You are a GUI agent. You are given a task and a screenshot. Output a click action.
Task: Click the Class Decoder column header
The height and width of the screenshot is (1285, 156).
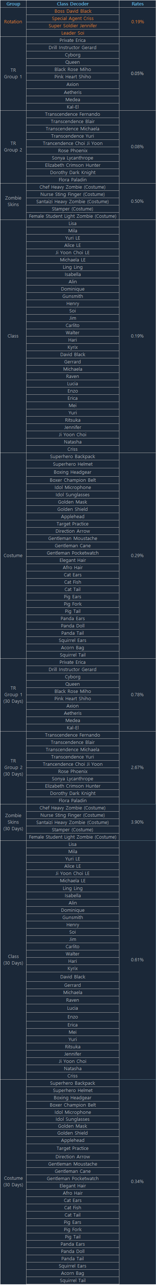pyautogui.click(x=73, y=4)
